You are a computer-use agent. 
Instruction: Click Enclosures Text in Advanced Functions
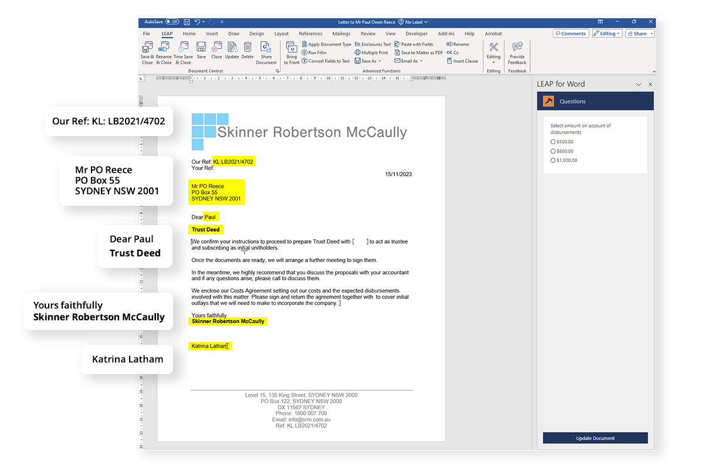click(373, 45)
